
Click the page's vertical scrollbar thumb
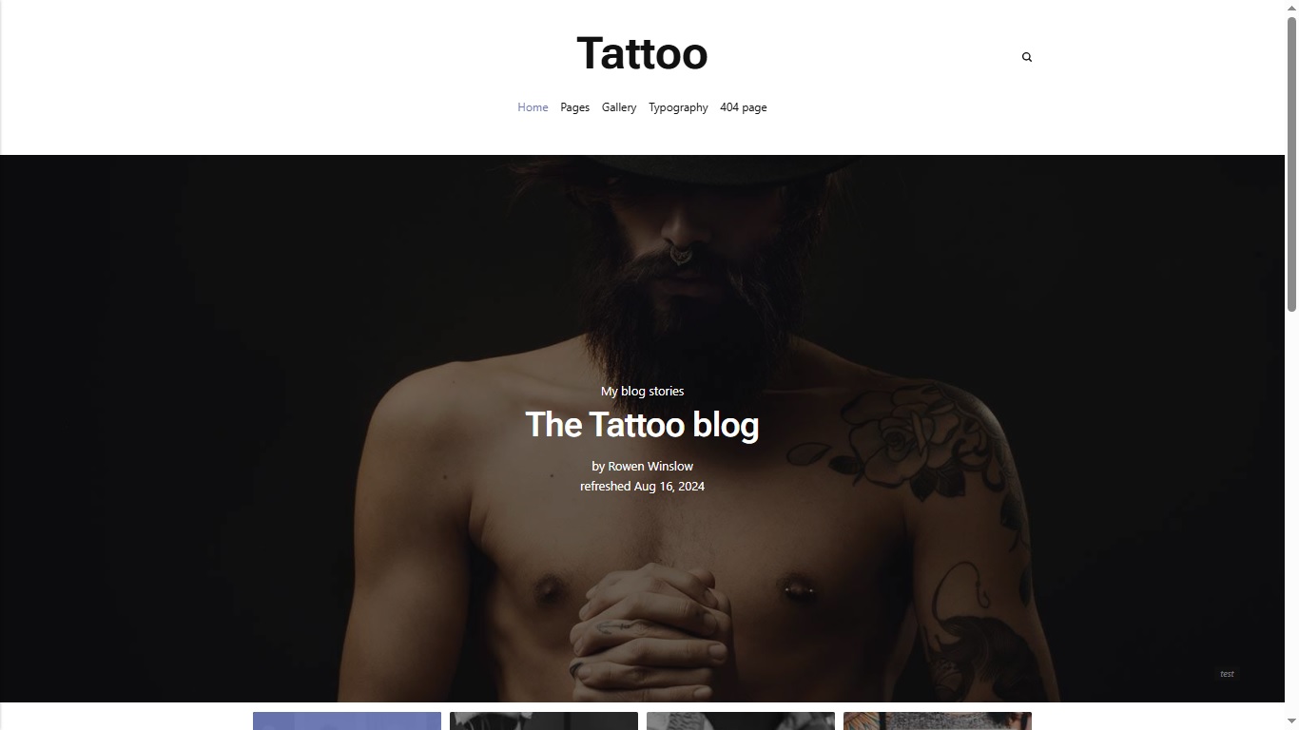point(1291,163)
